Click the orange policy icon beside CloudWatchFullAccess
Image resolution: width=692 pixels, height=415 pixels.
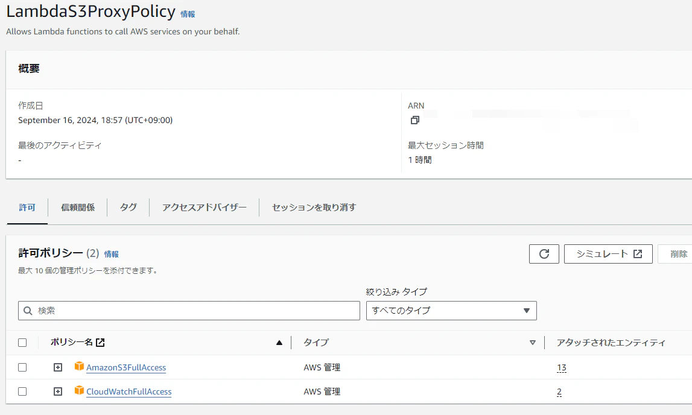tap(79, 391)
